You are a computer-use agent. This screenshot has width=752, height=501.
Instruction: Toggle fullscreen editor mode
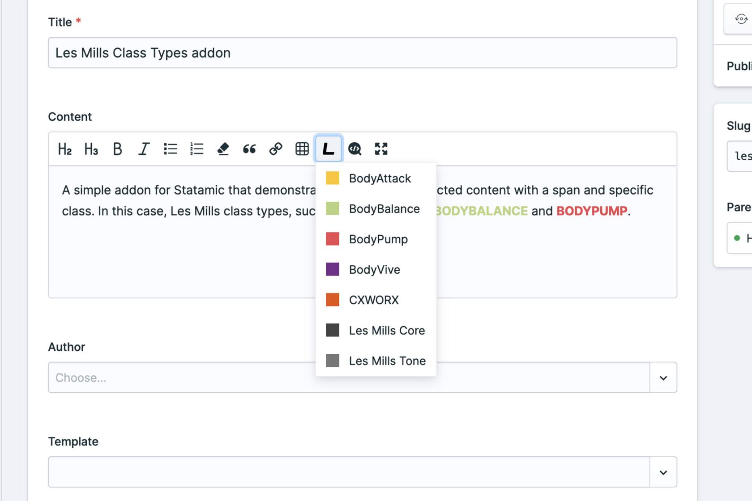(x=381, y=149)
